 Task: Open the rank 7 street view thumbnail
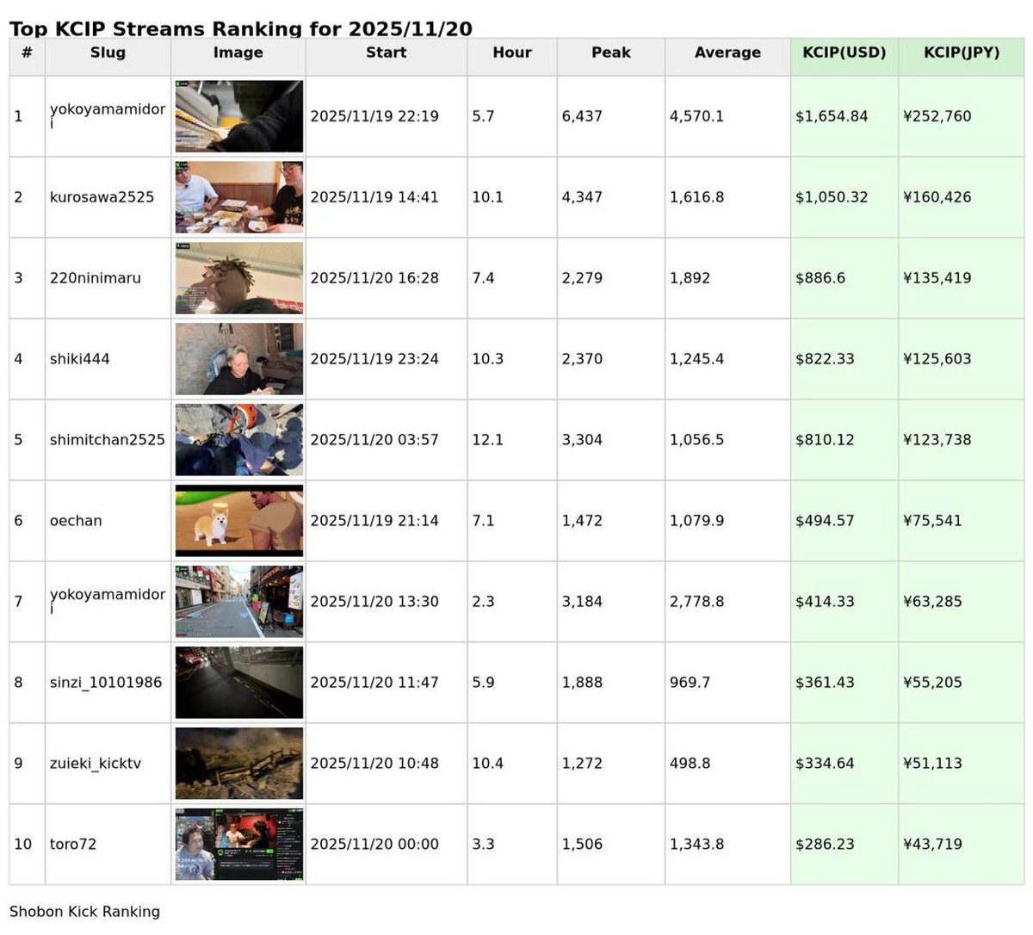239,602
